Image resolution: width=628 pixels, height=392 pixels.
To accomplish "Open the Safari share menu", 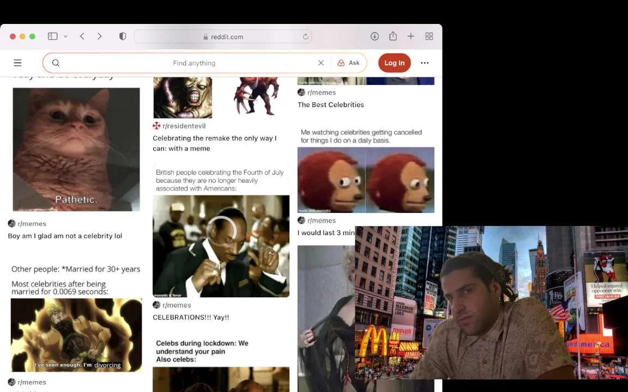I will pos(393,36).
